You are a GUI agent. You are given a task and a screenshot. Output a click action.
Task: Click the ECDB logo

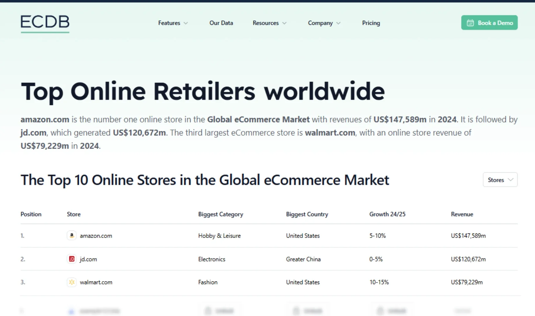click(x=45, y=23)
